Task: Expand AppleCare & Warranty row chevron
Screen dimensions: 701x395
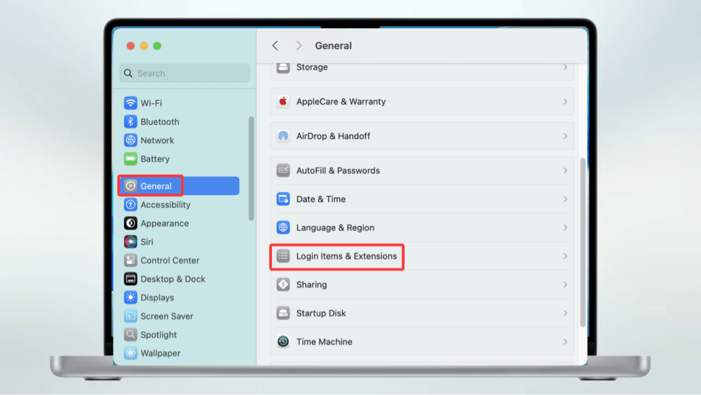Action: pyautogui.click(x=565, y=102)
